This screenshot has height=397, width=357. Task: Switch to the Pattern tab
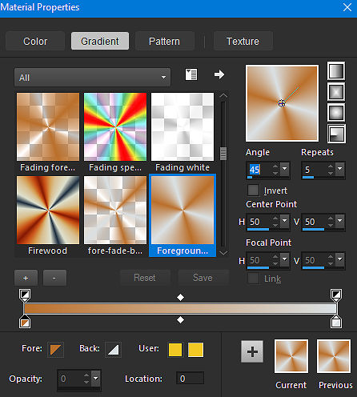tap(164, 41)
